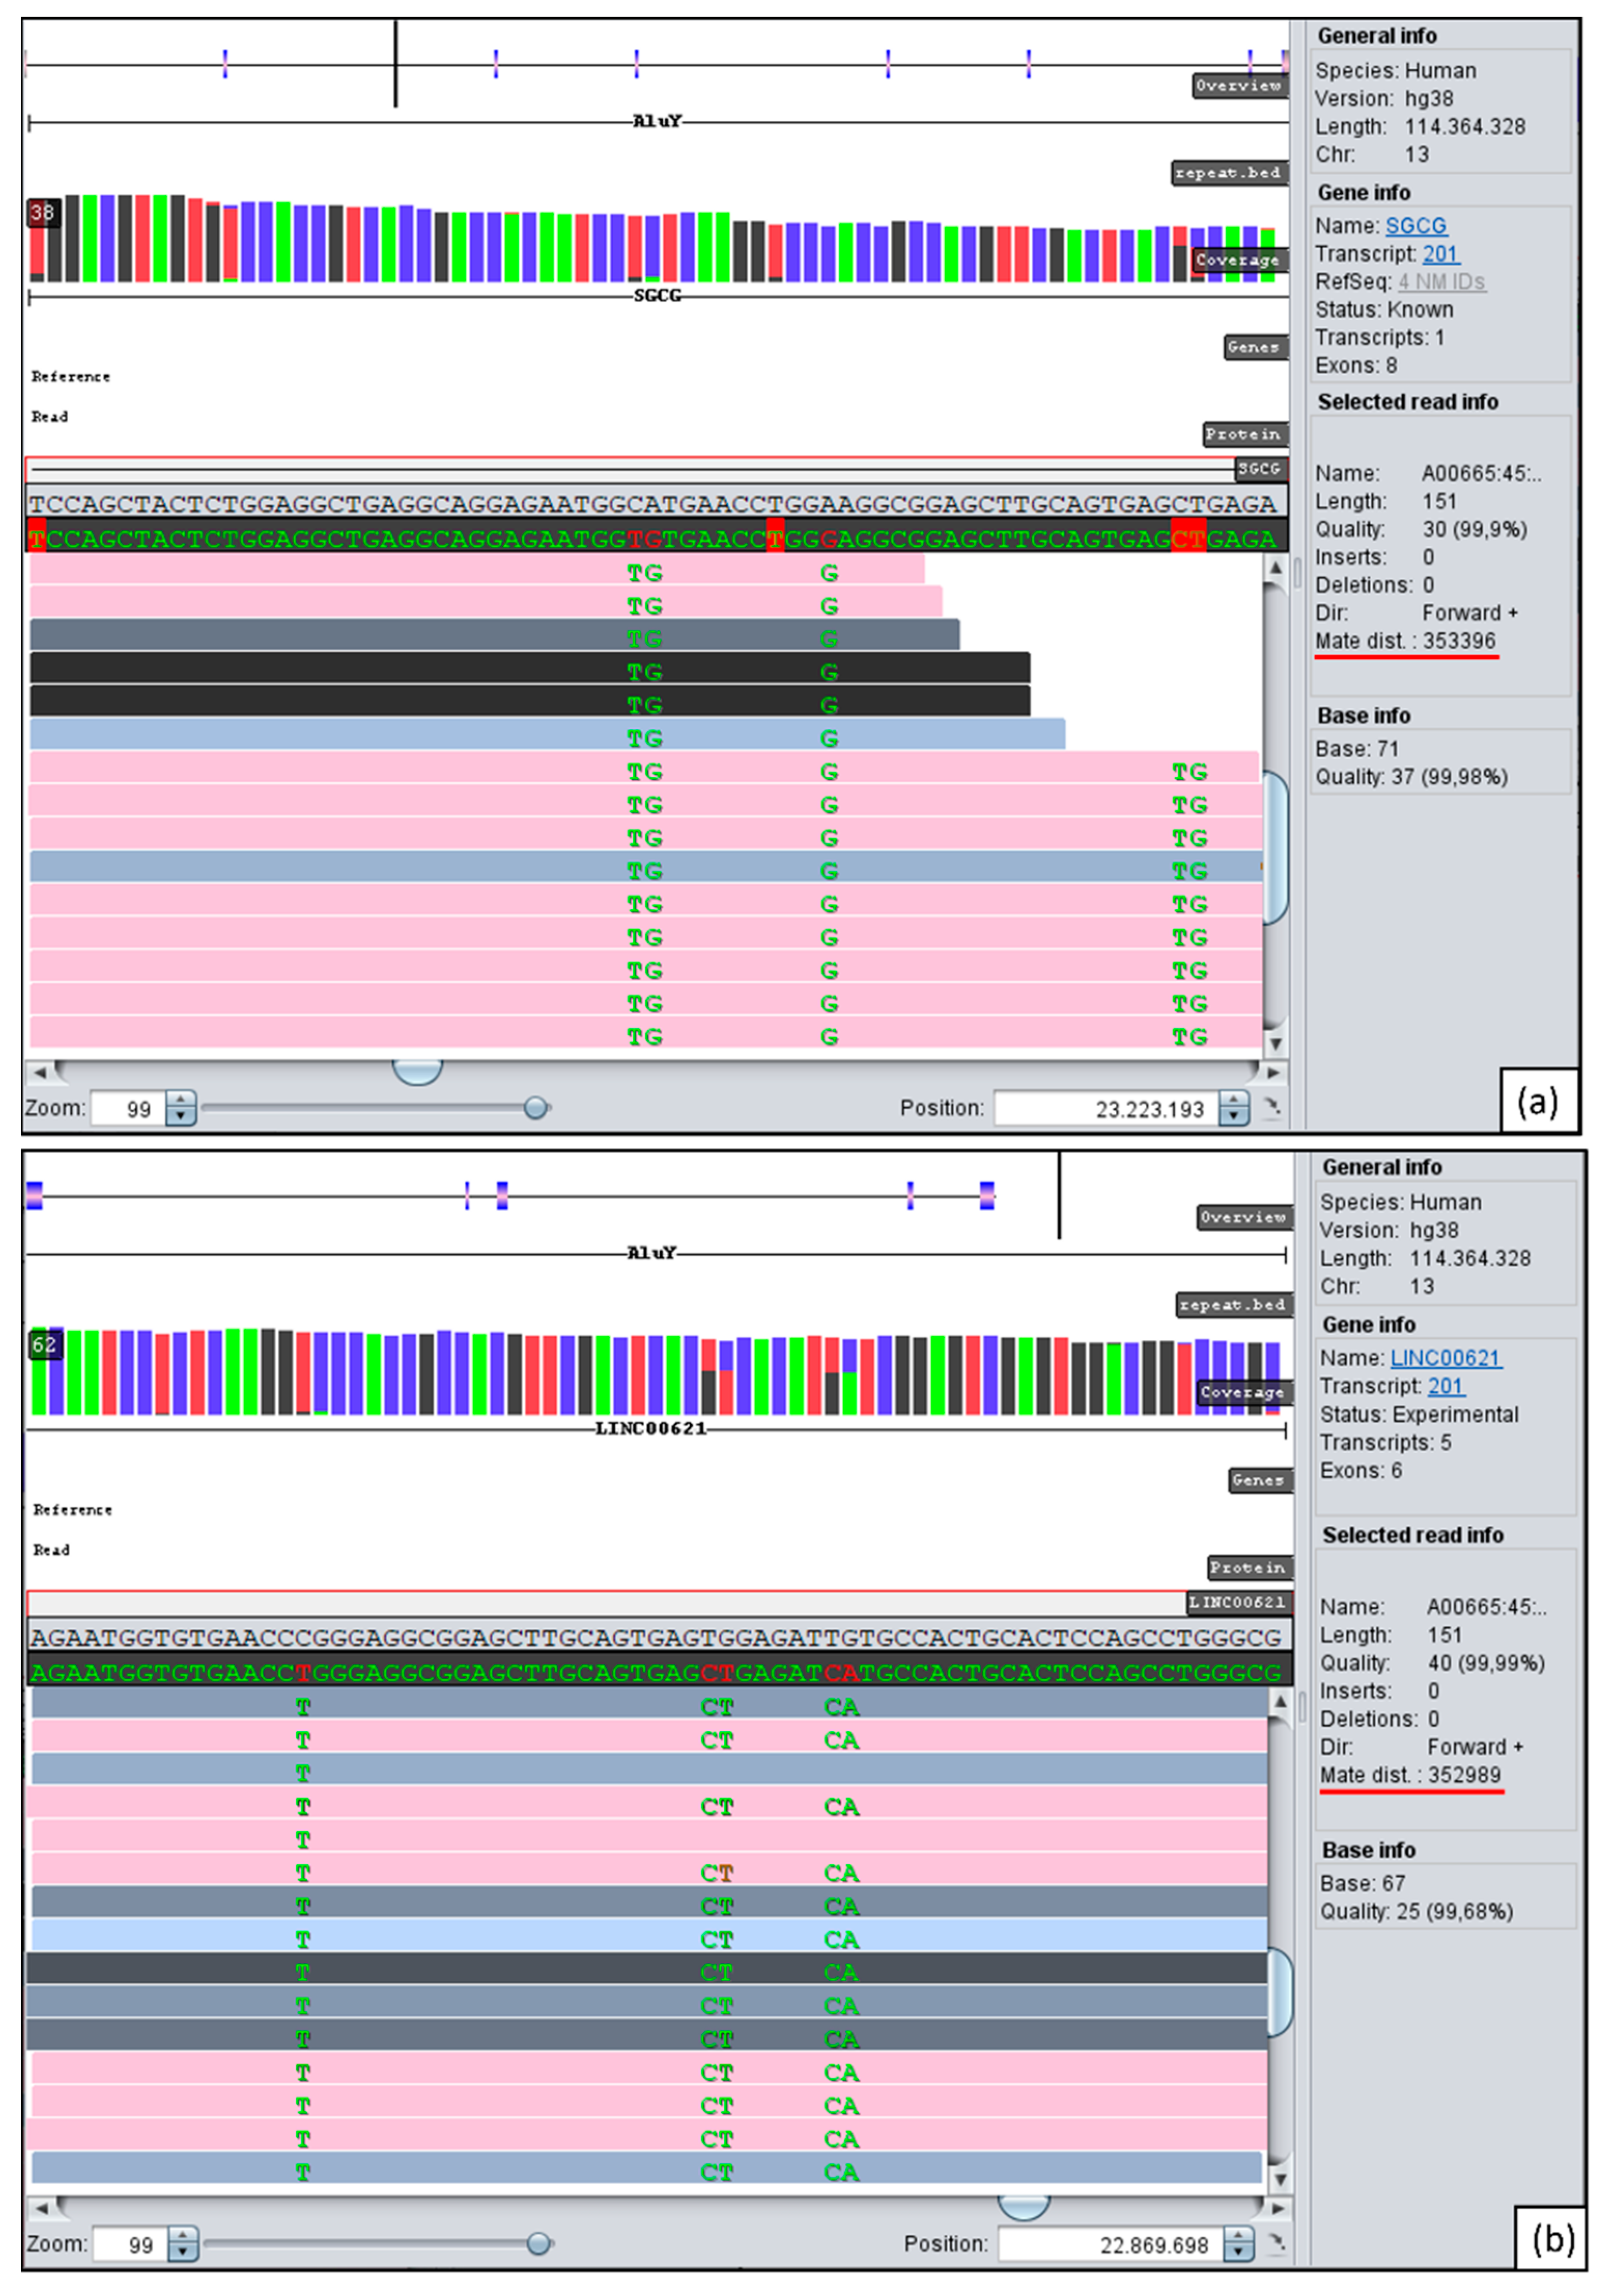The width and height of the screenshot is (1606, 2296).
Task: Click the black overview position marker in panel (b)
Action: click(x=1060, y=1195)
